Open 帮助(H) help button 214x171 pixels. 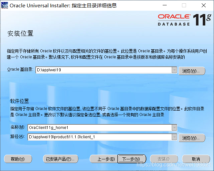pos(18,159)
